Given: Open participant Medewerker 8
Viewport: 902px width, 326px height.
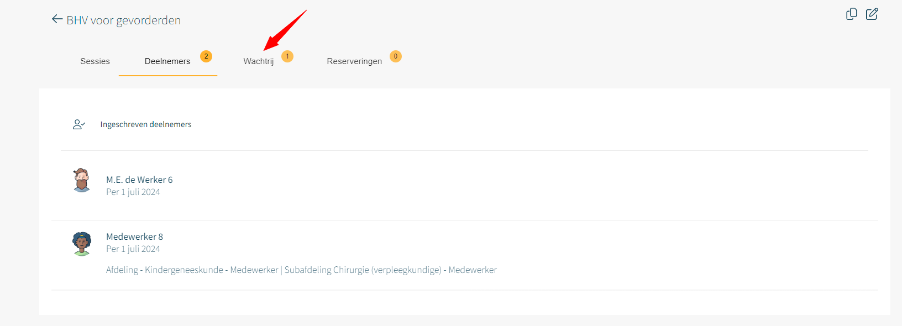Looking at the screenshot, I should (134, 236).
